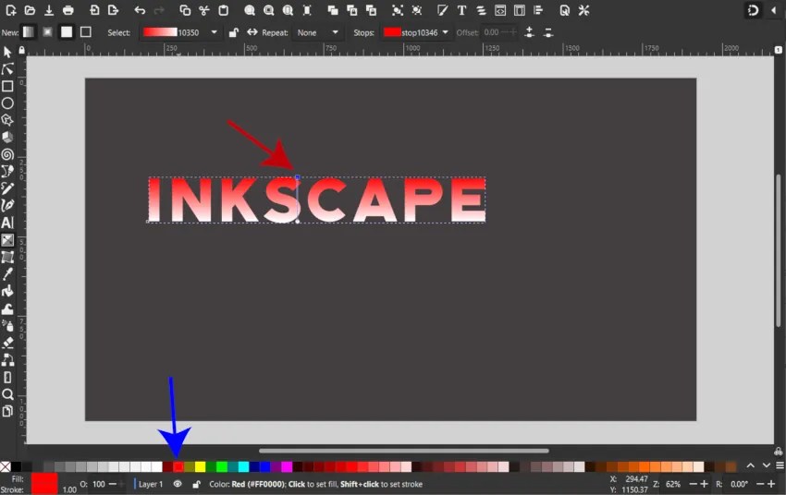Image resolution: width=786 pixels, height=495 pixels.
Task: Click the Undo arrow icon
Action: (140, 10)
